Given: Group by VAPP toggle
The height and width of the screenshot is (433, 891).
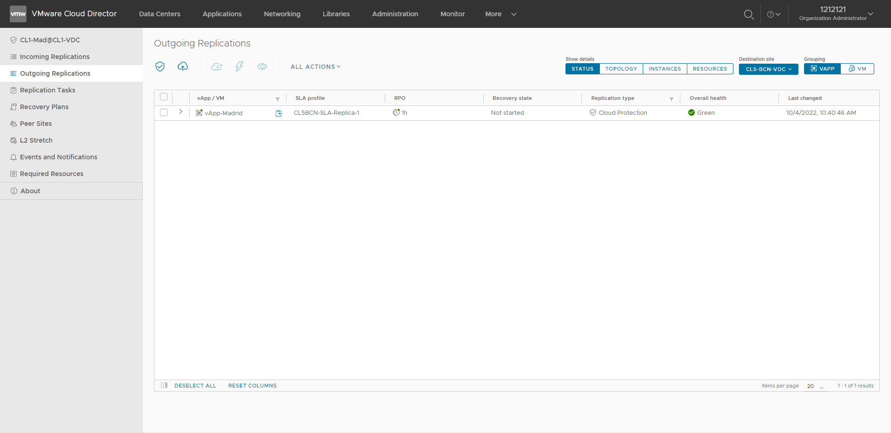Looking at the screenshot, I should point(822,69).
